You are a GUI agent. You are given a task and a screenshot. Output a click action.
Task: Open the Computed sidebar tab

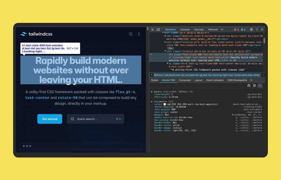point(185,80)
